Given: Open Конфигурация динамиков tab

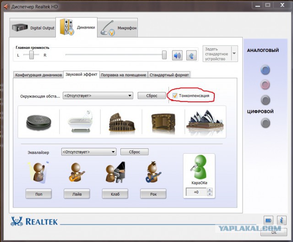Looking at the screenshot, I should click(x=38, y=75).
